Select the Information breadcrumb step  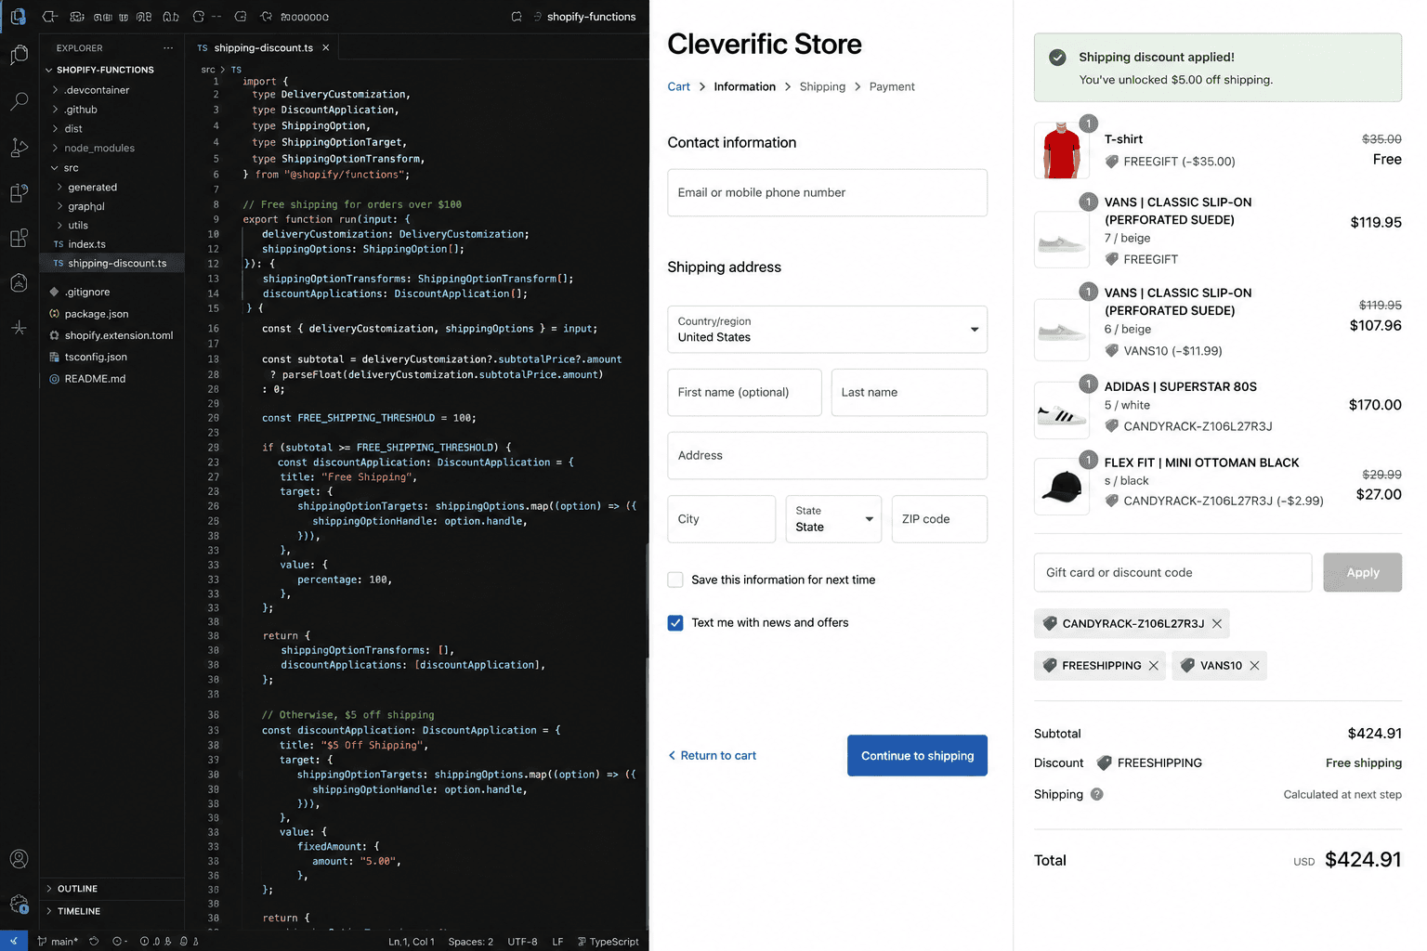tap(744, 86)
